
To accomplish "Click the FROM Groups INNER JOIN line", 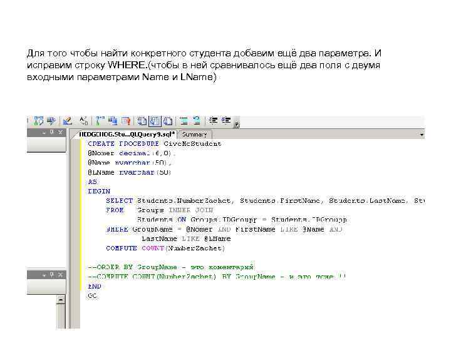I will tap(160, 210).
